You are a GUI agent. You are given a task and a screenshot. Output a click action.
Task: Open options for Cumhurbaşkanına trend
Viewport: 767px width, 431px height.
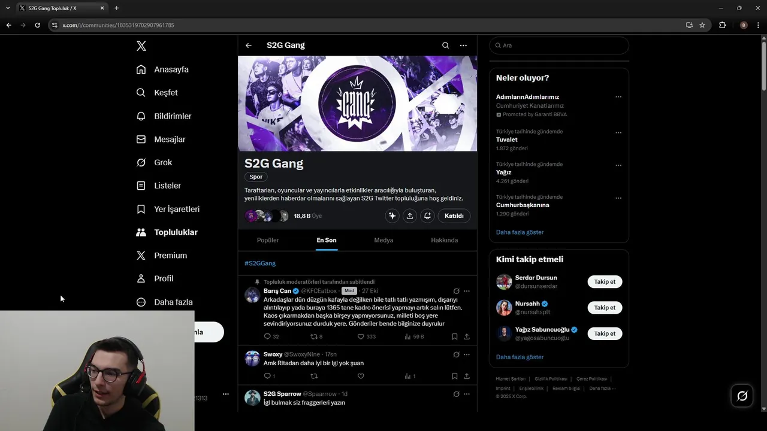[618, 198]
